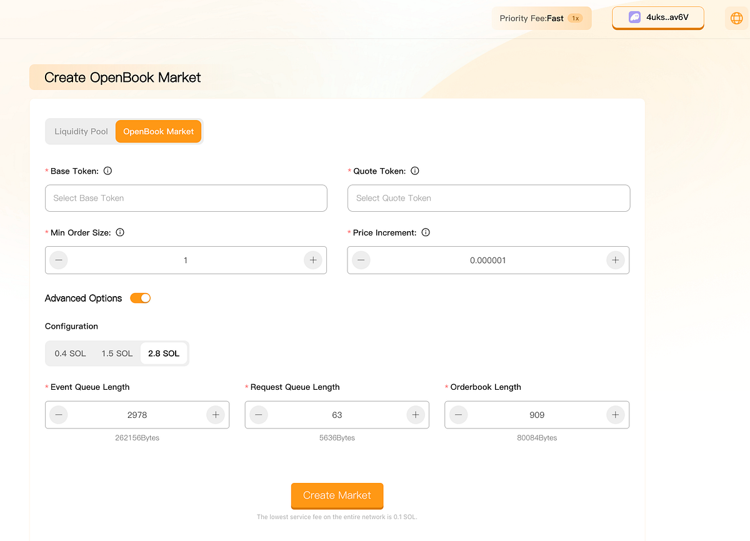Disable the Advanced Options toggle
The width and height of the screenshot is (750, 541).
(140, 298)
